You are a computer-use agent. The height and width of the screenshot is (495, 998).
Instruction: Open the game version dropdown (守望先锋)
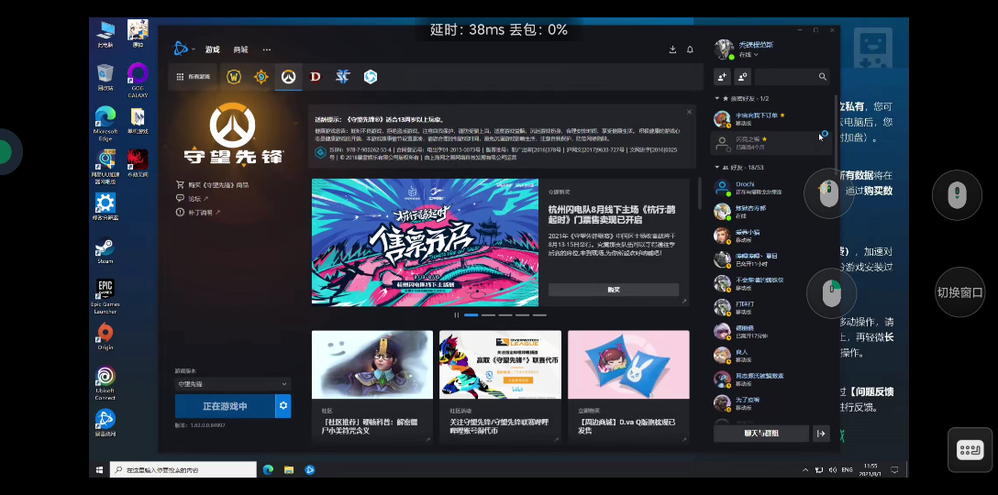232,384
